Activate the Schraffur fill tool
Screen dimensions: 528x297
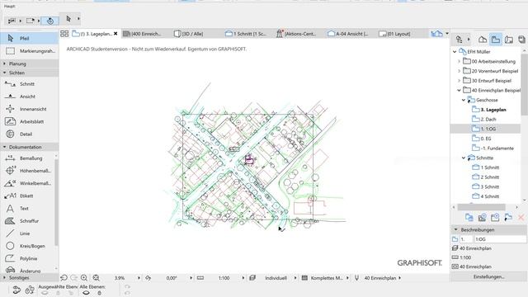click(27, 221)
